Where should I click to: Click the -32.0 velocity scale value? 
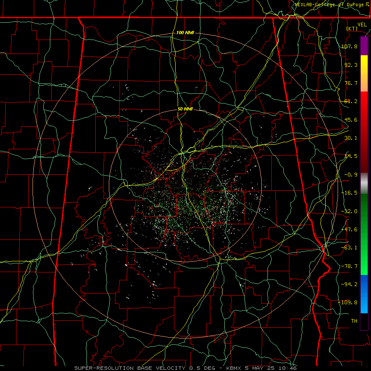click(349, 211)
